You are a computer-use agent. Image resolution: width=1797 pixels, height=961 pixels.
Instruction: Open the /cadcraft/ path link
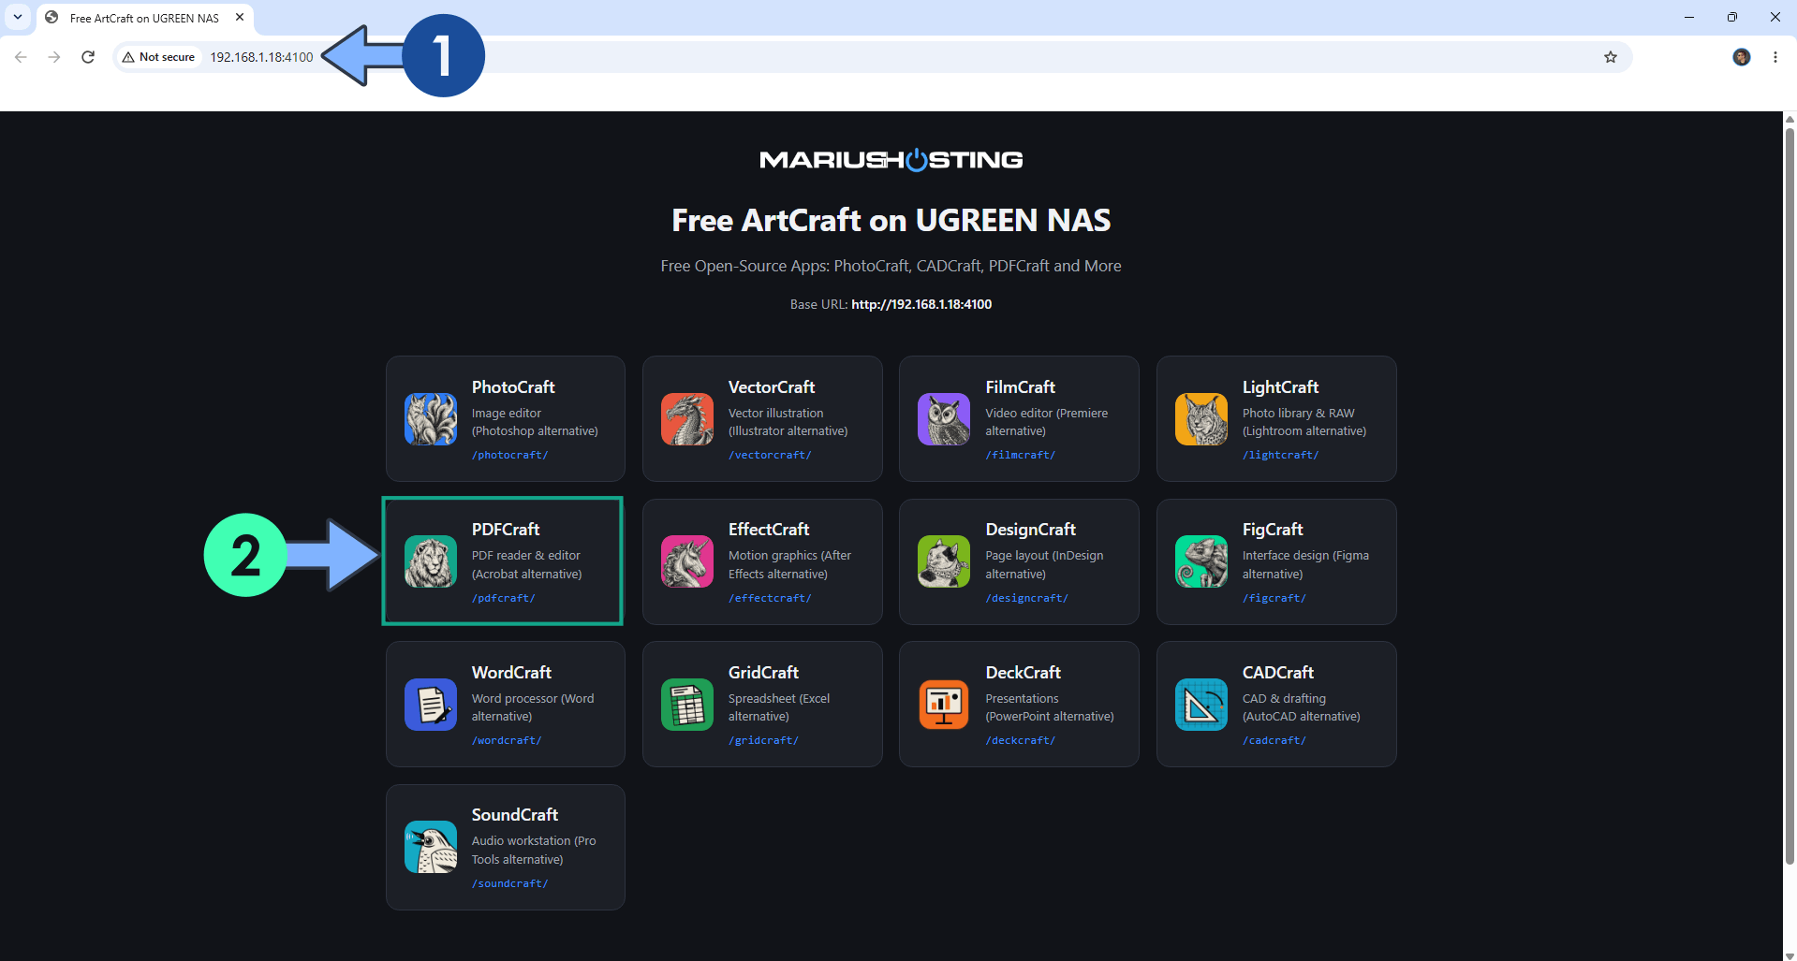click(x=1274, y=740)
